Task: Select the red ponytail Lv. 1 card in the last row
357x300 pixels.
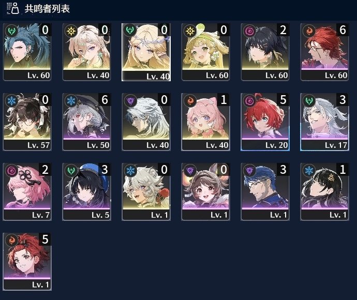Action: [x=27, y=262]
